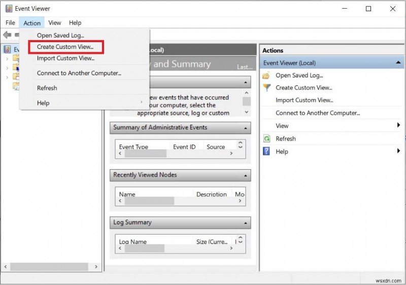The image size is (406, 285).
Task: Open View submenu in Actions pane
Action: [x=282, y=126]
